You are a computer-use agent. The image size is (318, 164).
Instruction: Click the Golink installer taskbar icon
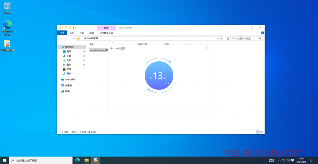coord(96,160)
